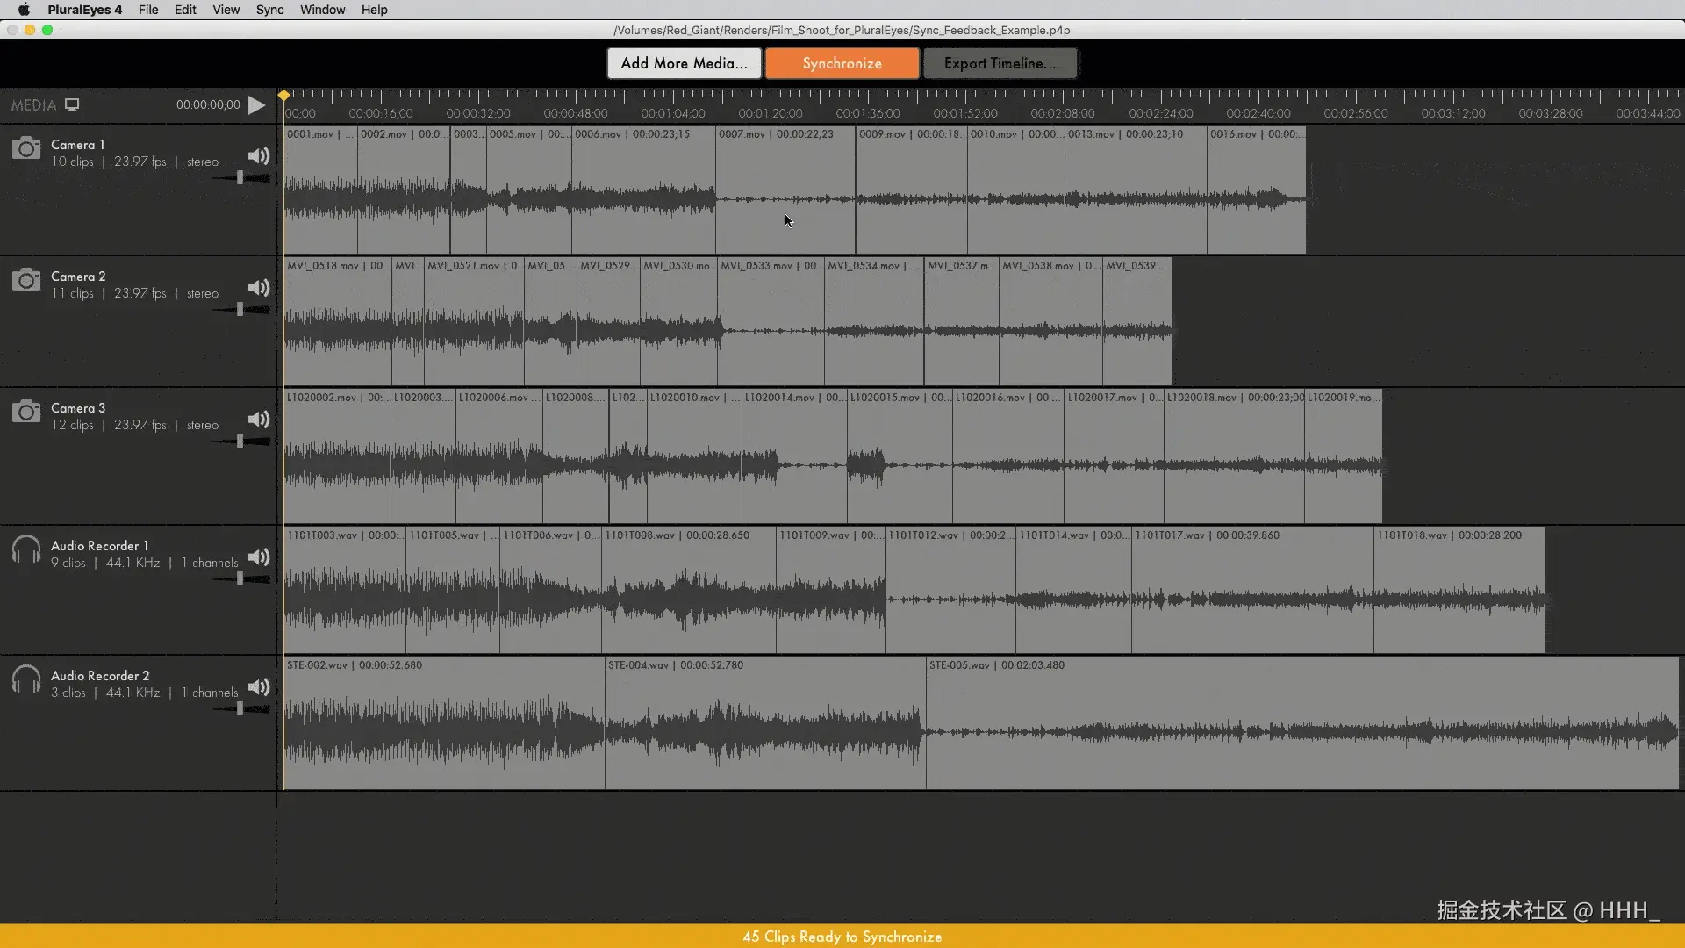
Task: Click the Audio Recorder 1 headphones icon
Action: pos(26,550)
